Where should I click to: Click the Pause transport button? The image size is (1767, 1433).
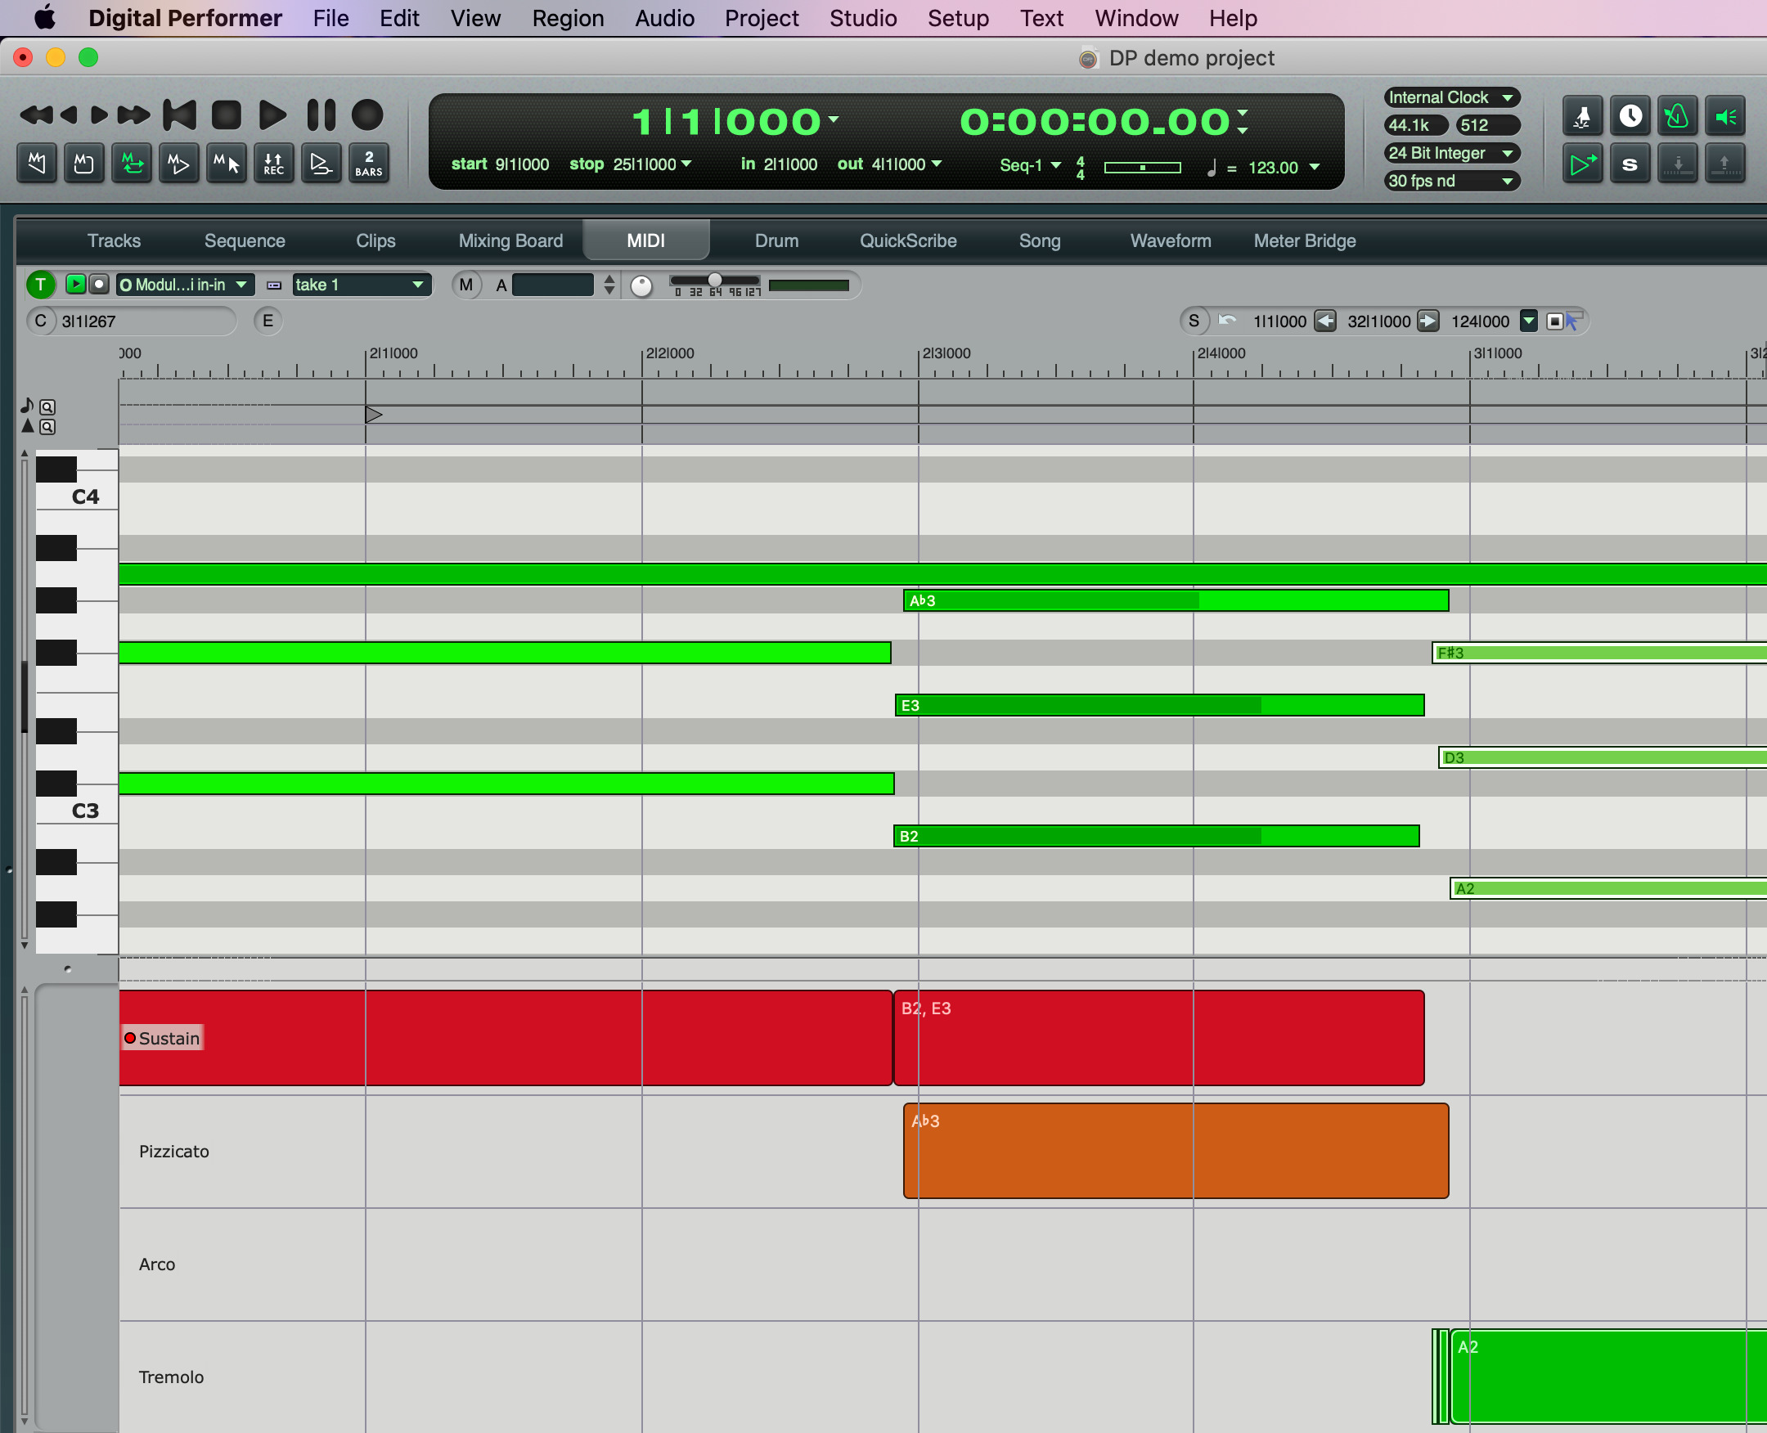(321, 115)
